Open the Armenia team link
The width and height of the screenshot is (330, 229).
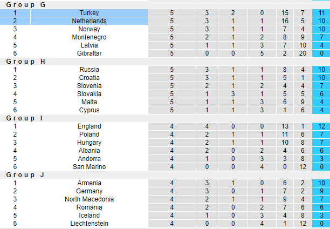(x=89, y=183)
